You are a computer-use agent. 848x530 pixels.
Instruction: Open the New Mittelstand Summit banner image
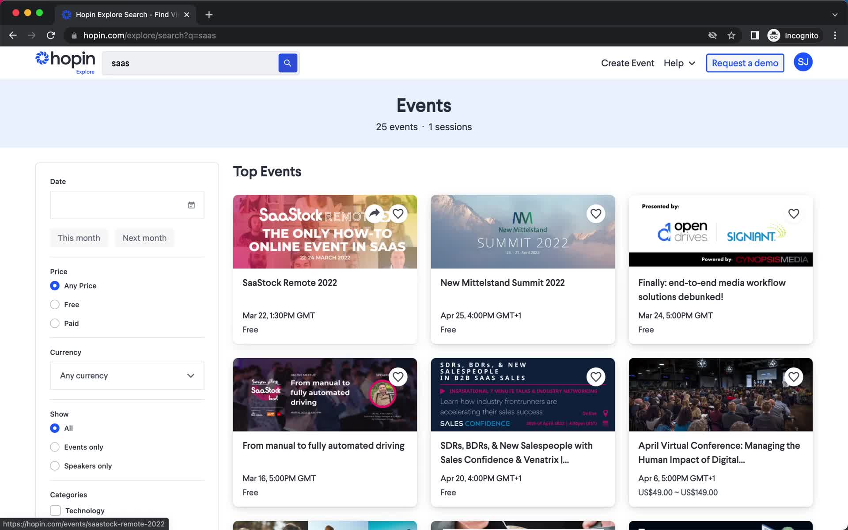pyautogui.click(x=523, y=232)
